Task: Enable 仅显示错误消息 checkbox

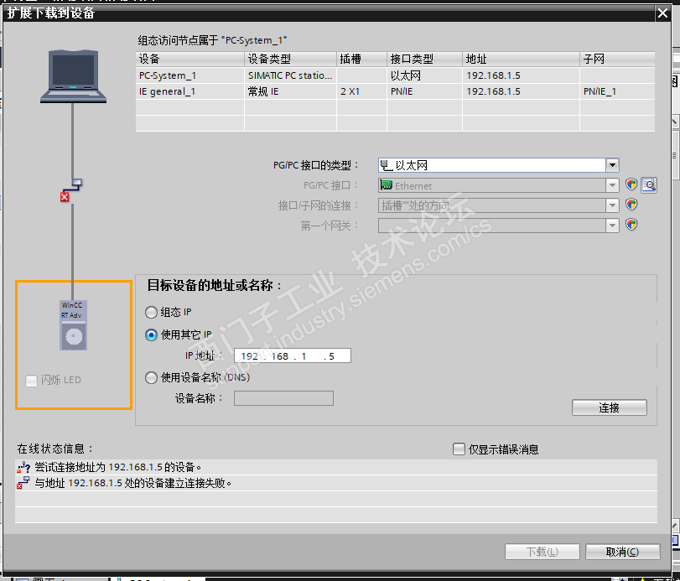Action: (x=459, y=449)
